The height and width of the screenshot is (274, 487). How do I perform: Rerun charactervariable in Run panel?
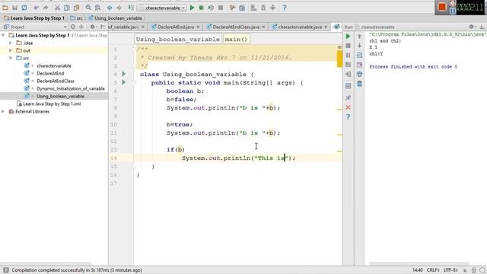tap(349, 37)
